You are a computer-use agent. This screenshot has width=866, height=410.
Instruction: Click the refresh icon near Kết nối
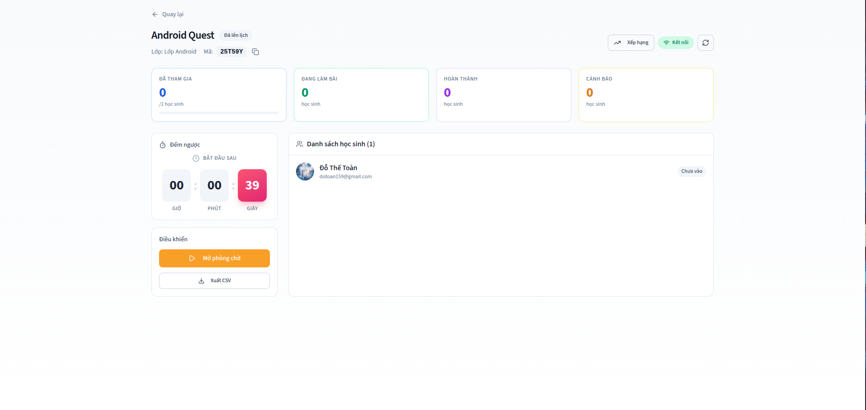705,42
